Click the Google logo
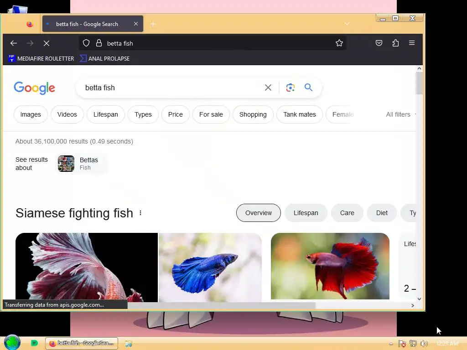Image resolution: width=467 pixels, height=350 pixels. tap(35, 88)
